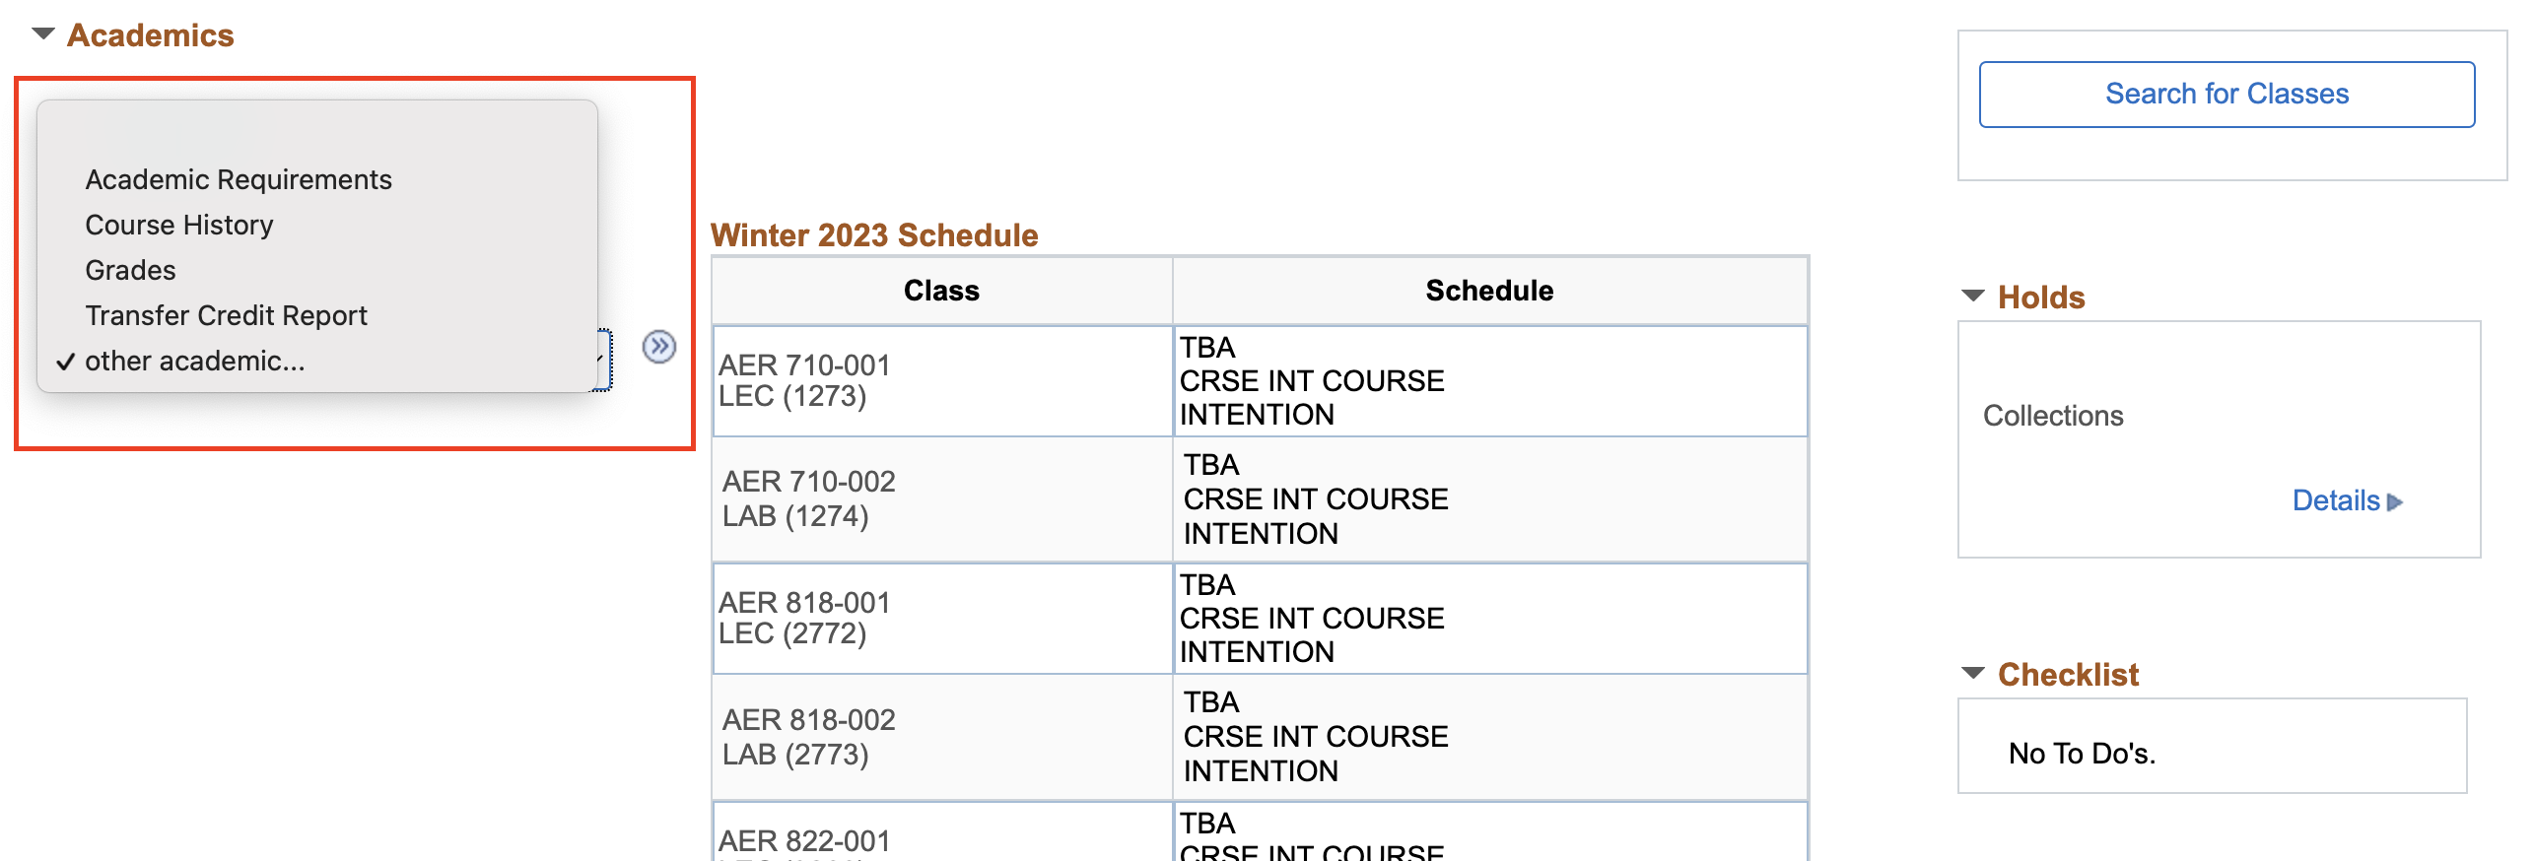Collapse the Checklist section triangle
Viewport: 2535px width, 861px height.
point(1973,674)
